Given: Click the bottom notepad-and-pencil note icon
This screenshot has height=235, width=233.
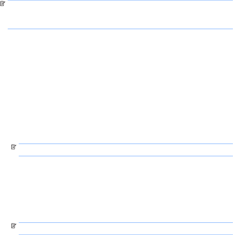Looking at the screenshot, I should point(14,225).
